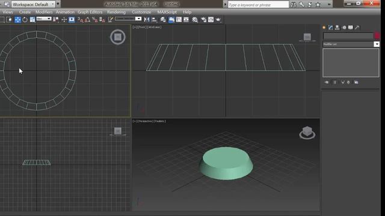Open the Customize menu
The height and width of the screenshot is (216, 385).
142,12
